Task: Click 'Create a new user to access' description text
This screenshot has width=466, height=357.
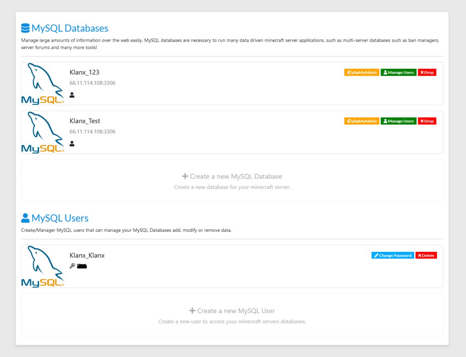Action: point(232,322)
